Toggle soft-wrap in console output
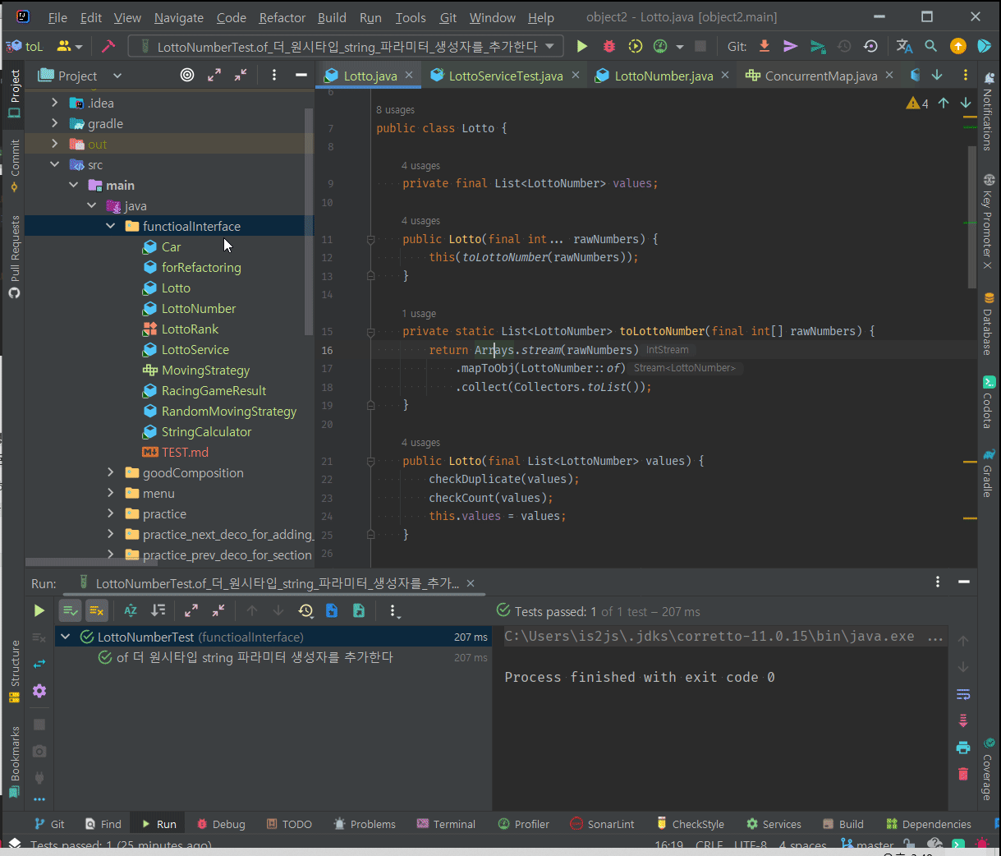1001x856 pixels. pos(963,694)
